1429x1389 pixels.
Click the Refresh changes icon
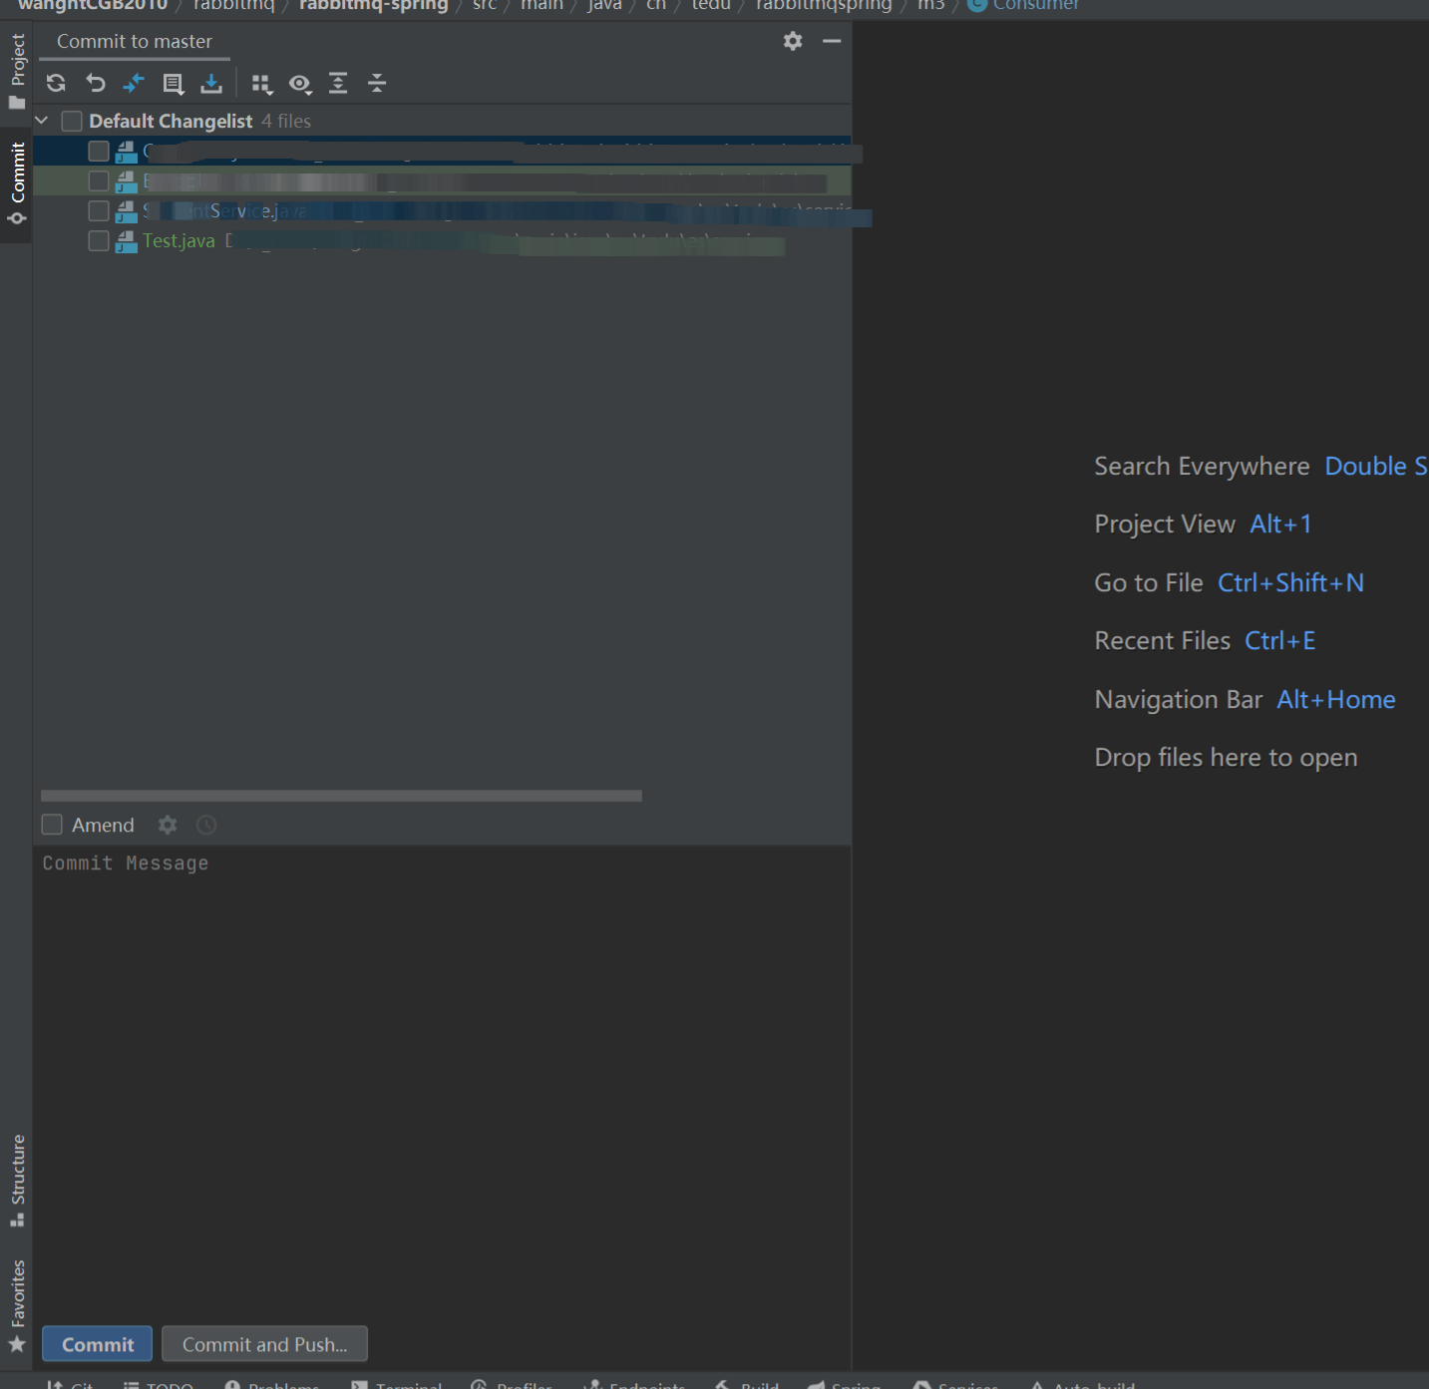56,83
